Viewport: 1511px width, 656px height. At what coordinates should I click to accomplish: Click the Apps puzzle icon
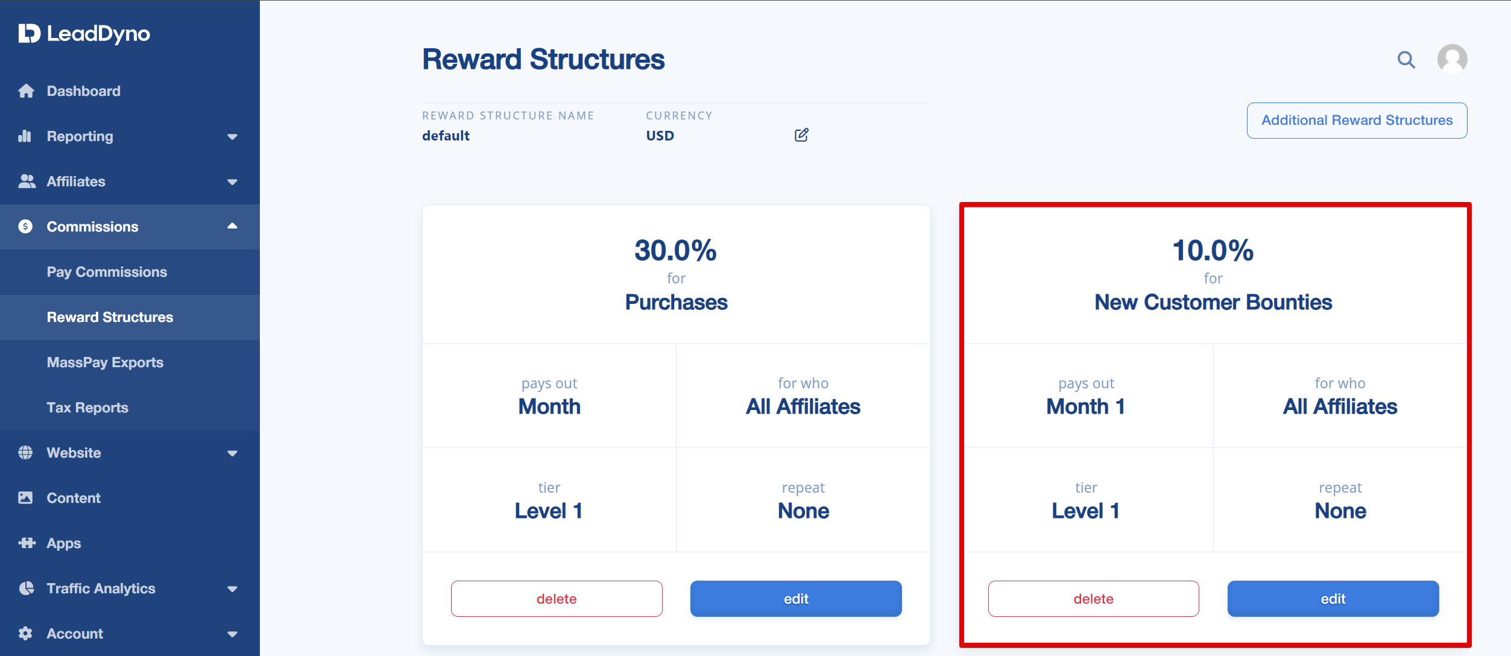pos(27,543)
